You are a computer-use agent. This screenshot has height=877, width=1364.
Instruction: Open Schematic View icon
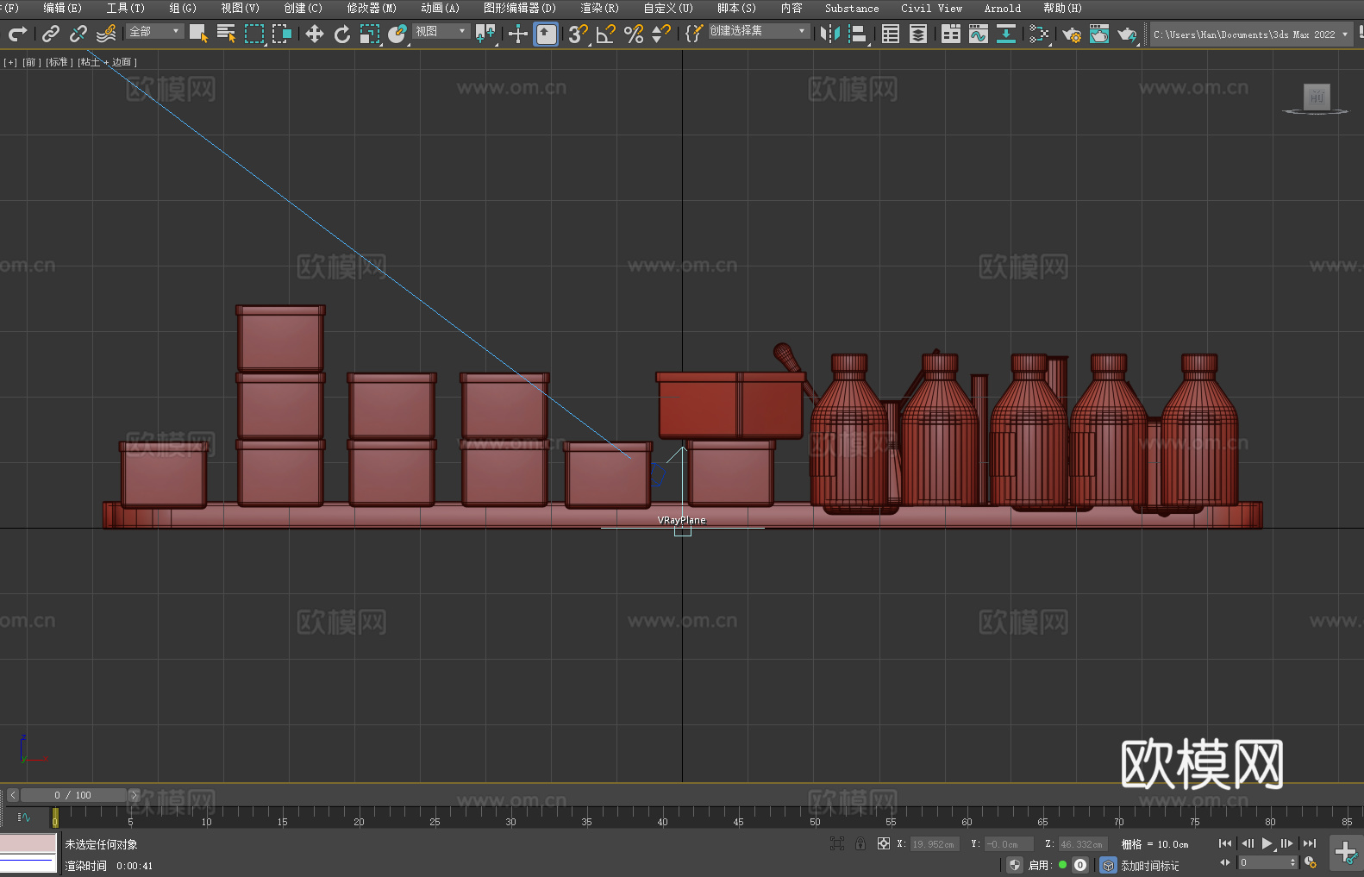(1006, 34)
